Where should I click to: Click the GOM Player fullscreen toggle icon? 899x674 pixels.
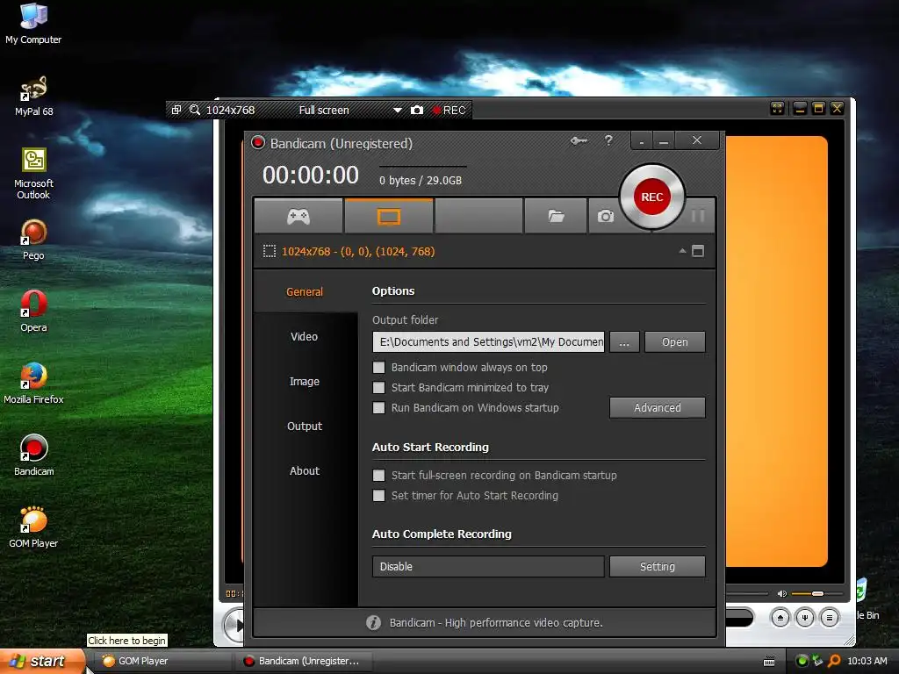(778, 108)
